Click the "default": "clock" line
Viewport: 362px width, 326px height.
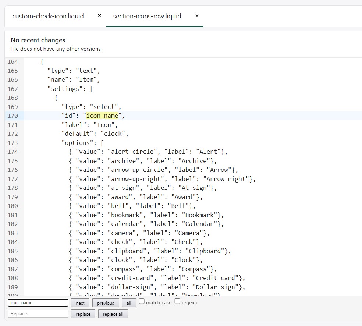pos(95,134)
